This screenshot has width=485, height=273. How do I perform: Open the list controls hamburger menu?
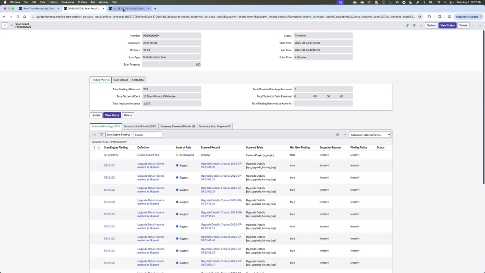click(x=94, y=135)
